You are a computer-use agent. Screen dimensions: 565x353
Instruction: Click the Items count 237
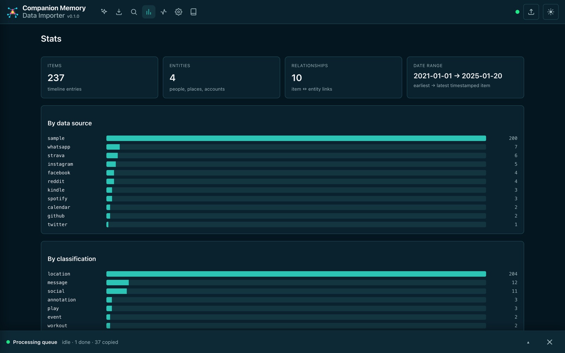(56, 78)
